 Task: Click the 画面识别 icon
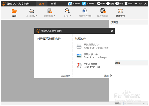[120, 11]
